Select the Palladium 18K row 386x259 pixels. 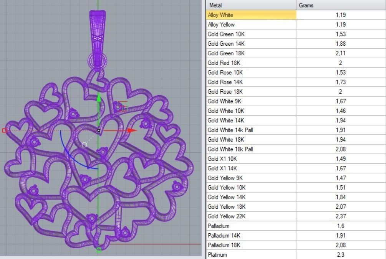pyautogui.click(x=296, y=245)
